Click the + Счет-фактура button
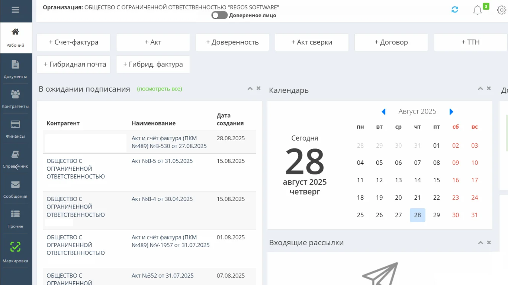This screenshot has height=285, width=508. [74, 42]
